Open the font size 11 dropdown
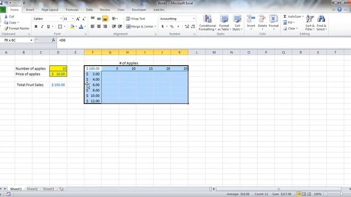Screen dimensions: 351x197 point(73,19)
